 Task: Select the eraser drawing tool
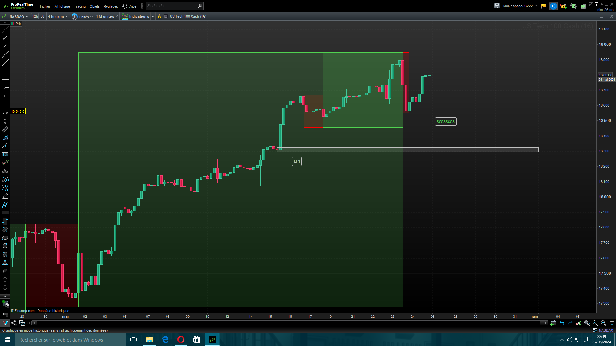(5, 196)
